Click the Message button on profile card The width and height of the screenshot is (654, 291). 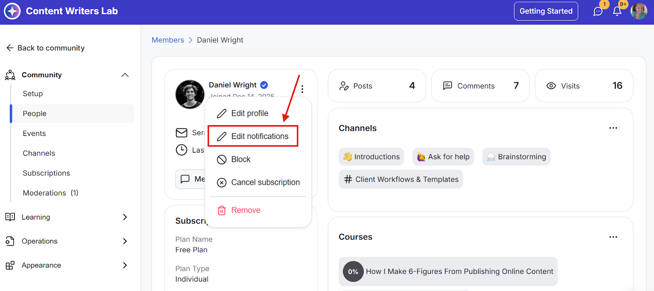click(x=190, y=179)
